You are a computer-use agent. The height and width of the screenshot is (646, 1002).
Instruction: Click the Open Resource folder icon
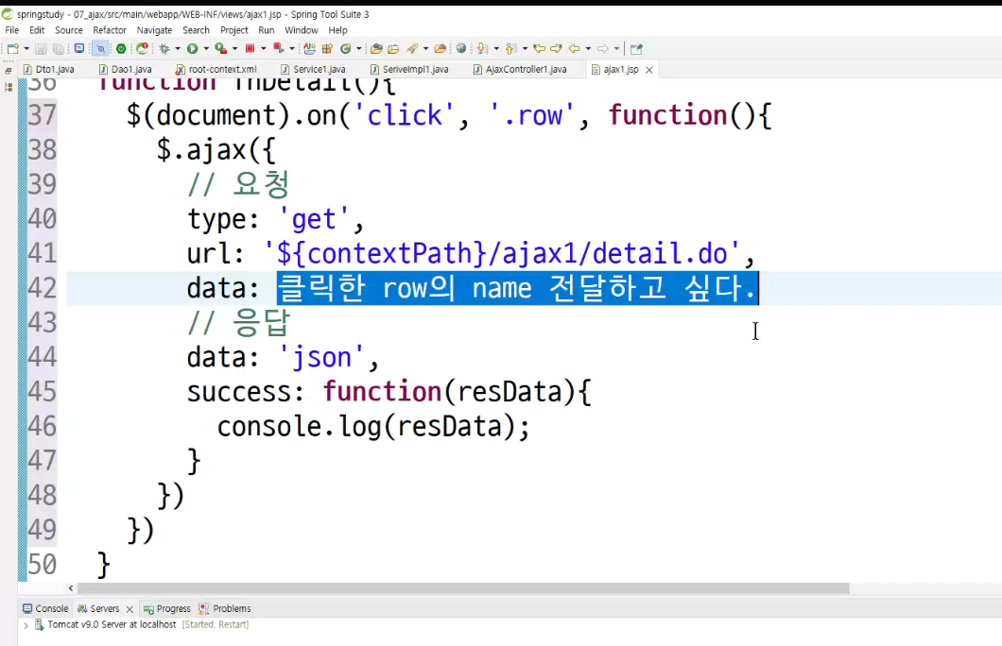pyautogui.click(x=440, y=48)
